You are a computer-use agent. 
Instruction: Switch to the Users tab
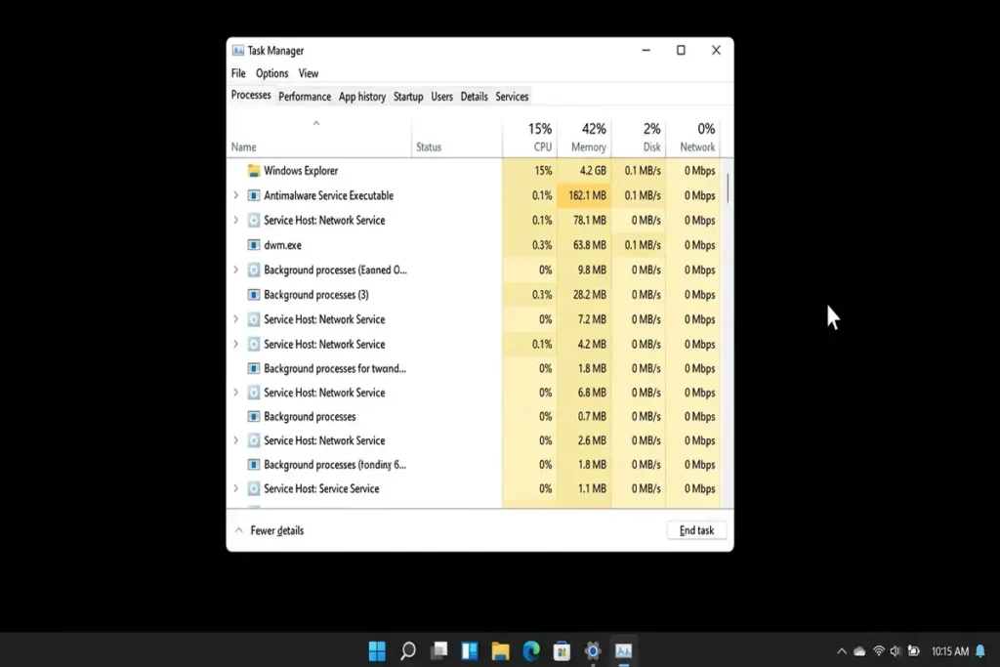pos(441,97)
